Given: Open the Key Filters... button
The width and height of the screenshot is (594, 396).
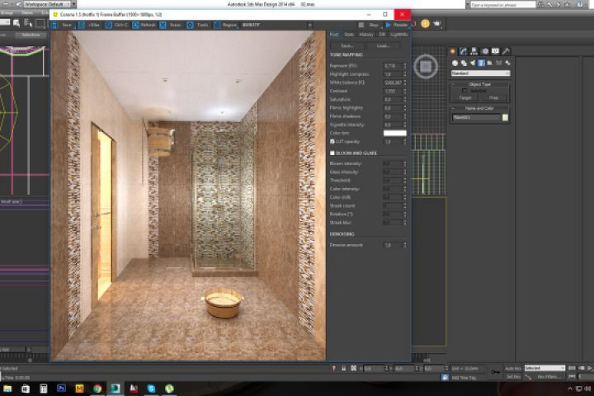Looking at the screenshot, I should click(x=548, y=377).
